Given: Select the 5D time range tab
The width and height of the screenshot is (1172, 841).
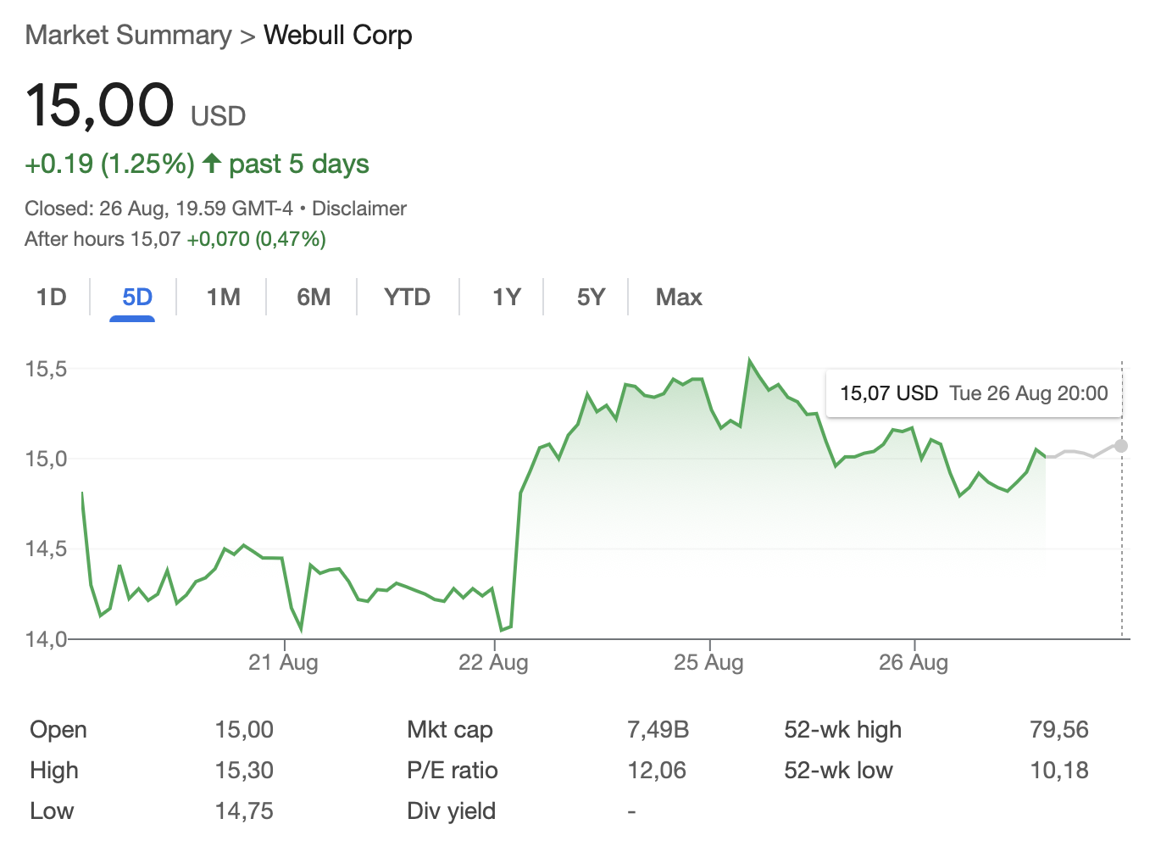Looking at the screenshot, I should point(137,297).
